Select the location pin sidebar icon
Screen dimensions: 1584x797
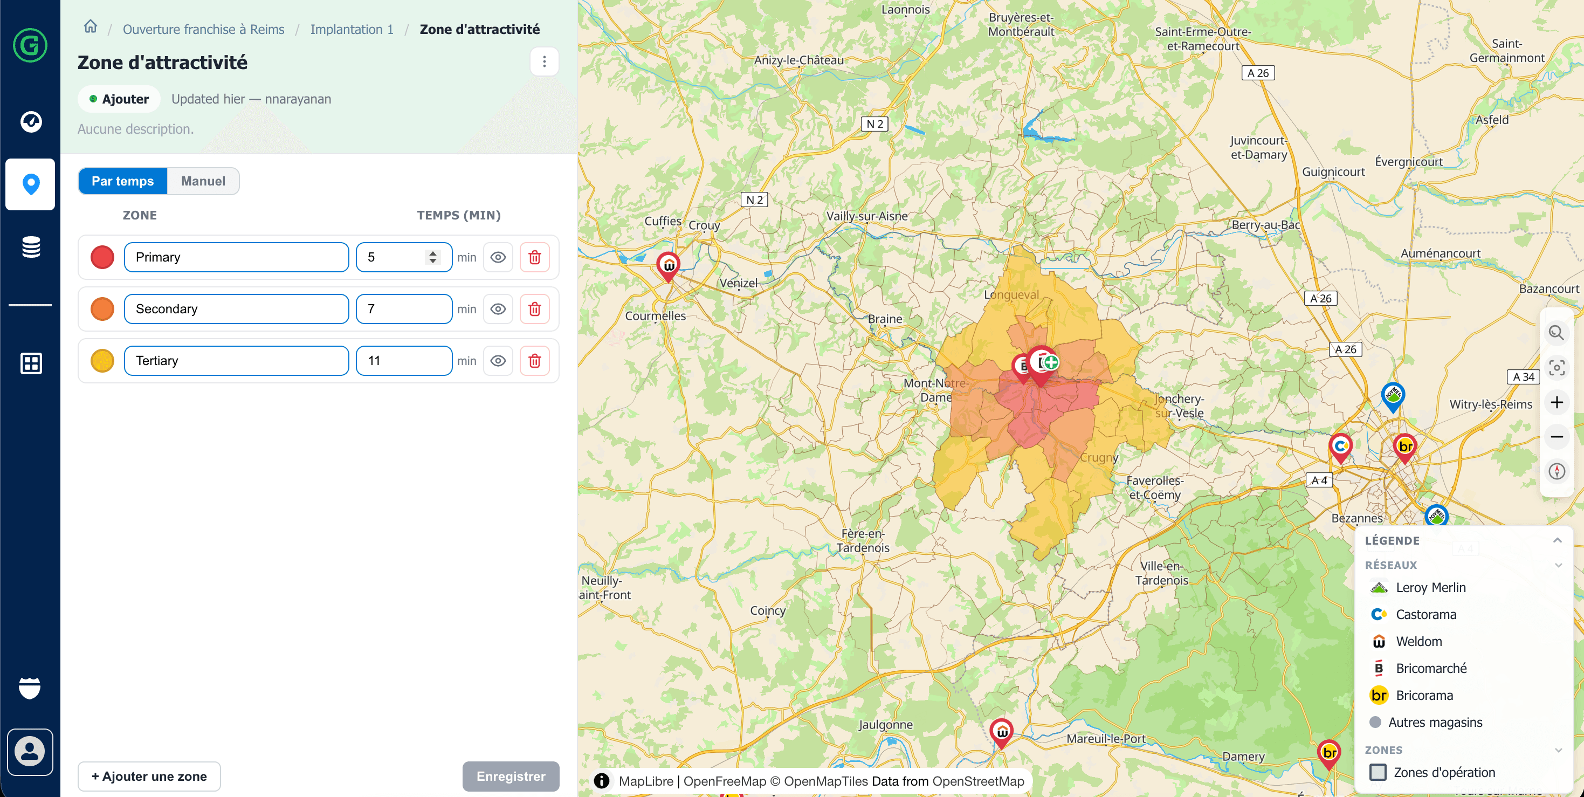[x=31, y=184]
